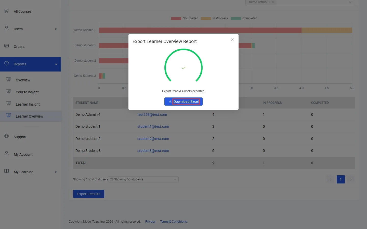Click the Support lifebuoy icon
Viewport: 367px width, 229px height.
[7, 136]
